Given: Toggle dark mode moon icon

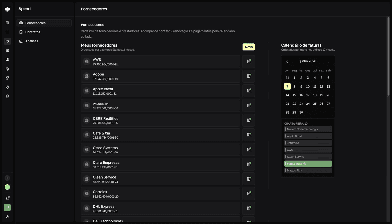Looking at the screenshot, I should pos(7,217).
